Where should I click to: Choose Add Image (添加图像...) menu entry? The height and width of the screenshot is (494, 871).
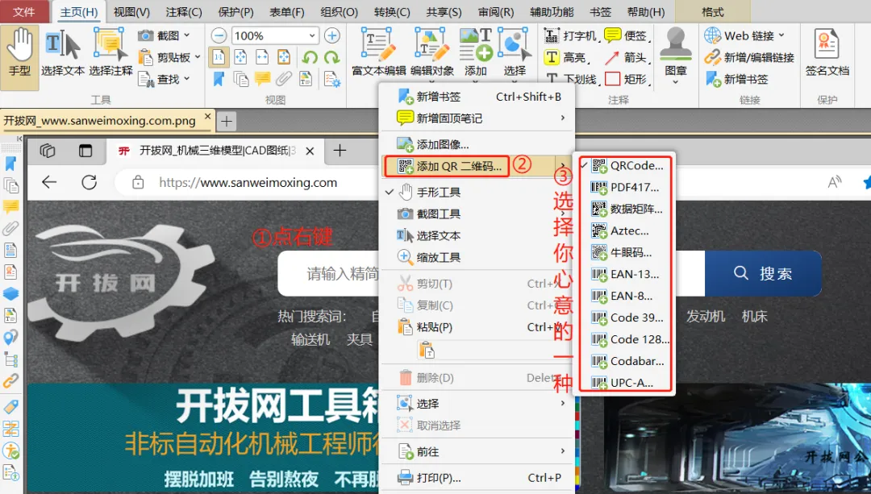tap(477, 144)
